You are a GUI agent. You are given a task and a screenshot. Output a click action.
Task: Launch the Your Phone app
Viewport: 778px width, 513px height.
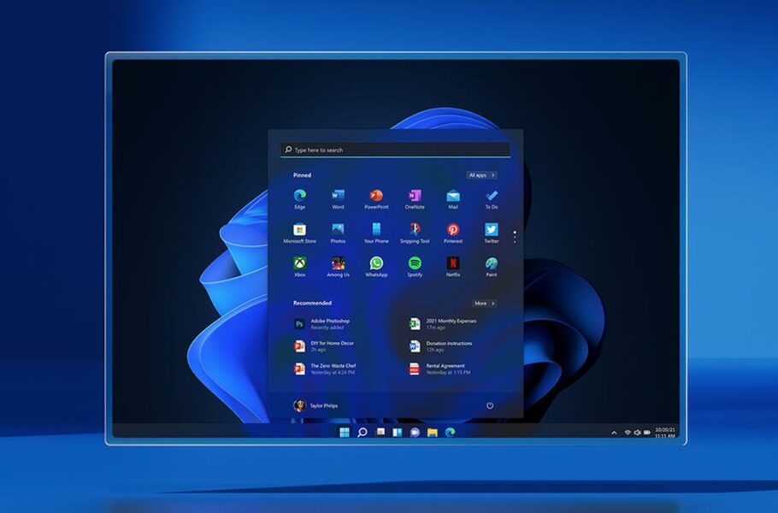tap(376, 233)
